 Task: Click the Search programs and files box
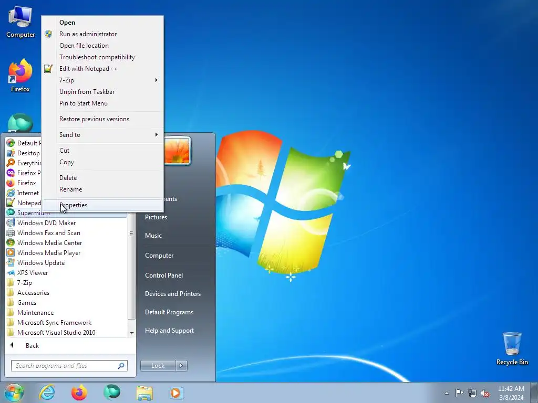[x=69, y=366]
